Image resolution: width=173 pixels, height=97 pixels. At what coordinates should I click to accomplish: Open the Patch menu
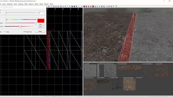(x=41, y=4)
